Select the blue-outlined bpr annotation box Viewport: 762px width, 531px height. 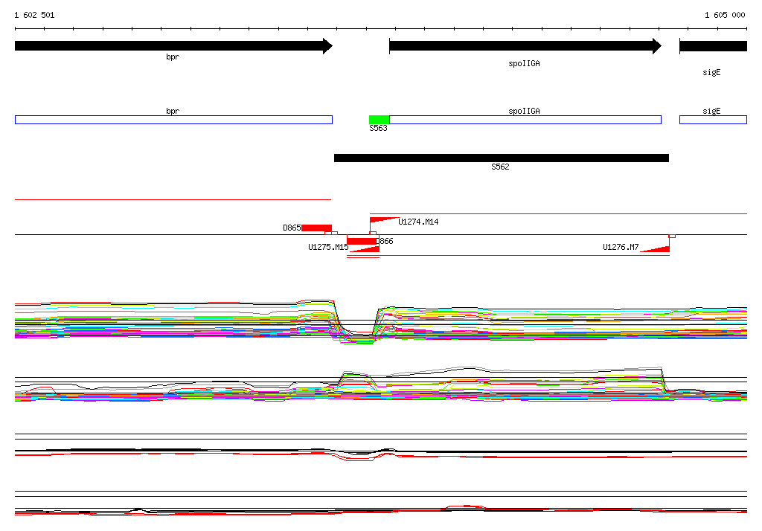[x=173, y=120]
